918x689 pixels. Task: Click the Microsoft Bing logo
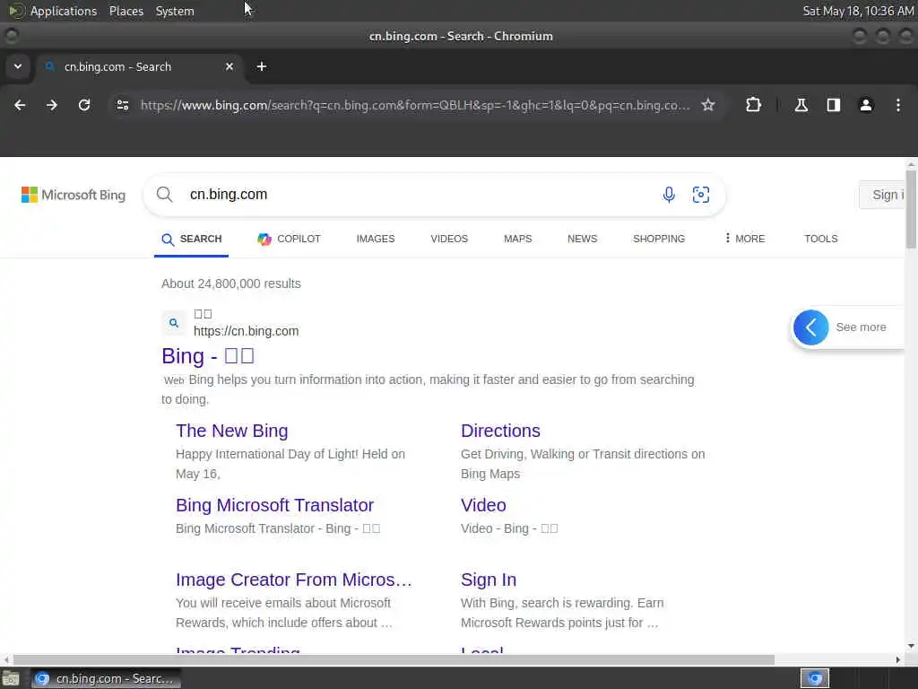click(74, 195)
